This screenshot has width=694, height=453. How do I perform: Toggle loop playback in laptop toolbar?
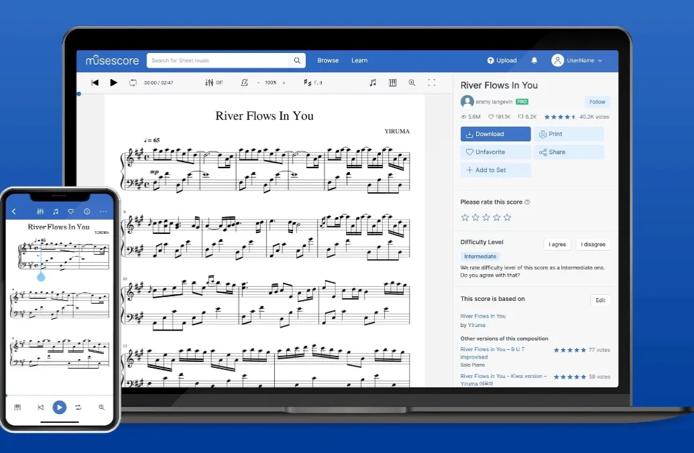pos(133,82)
